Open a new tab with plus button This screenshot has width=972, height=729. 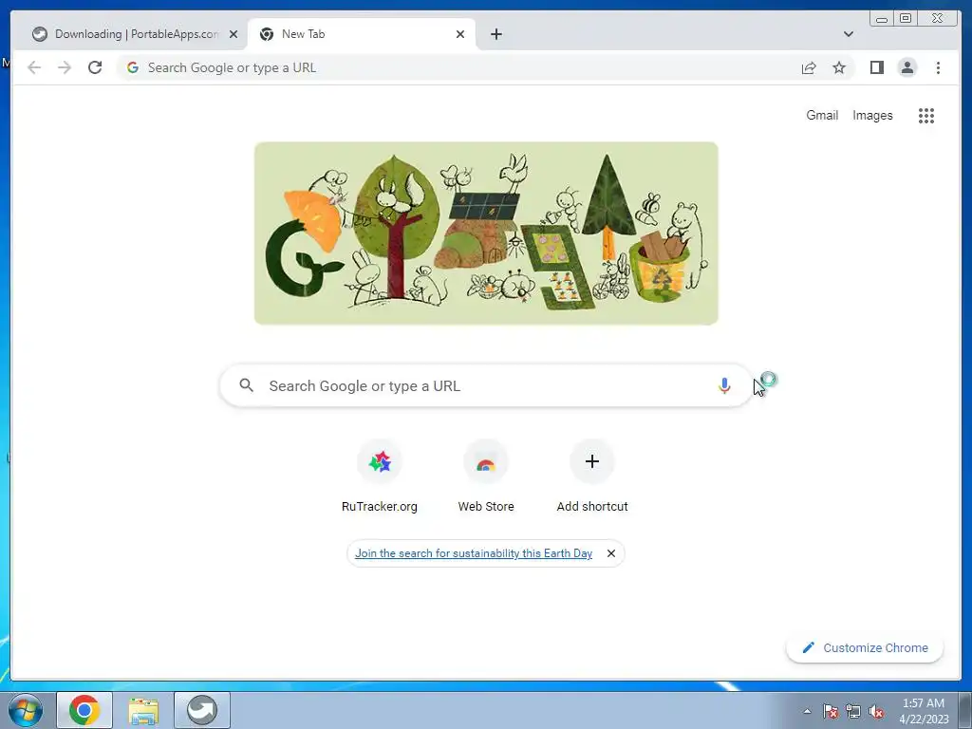pos(495,34)
